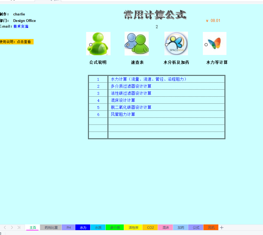Image resolution: width=263 pixels, height=235 pixels.
Task: Click the two-people 速查表 image
Action: point(137,44)
